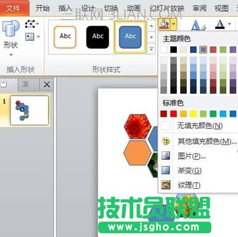
Task: Apply the blue Abc shape style
Action: [130, 37]
